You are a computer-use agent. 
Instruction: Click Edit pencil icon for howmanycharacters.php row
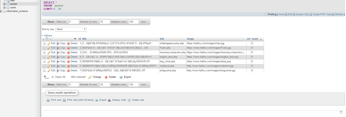[x=49, y=52]
